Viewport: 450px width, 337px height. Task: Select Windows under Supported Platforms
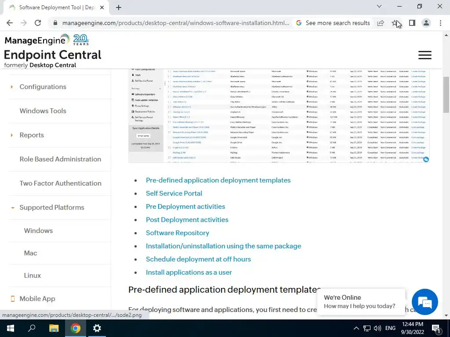pos(39,231)
